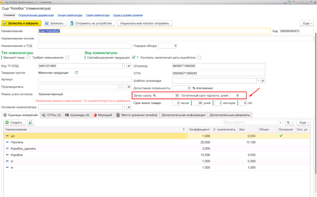Uncheck Сертифицируемая продукция checkbox
317x197 pixels.
(134, 57)
